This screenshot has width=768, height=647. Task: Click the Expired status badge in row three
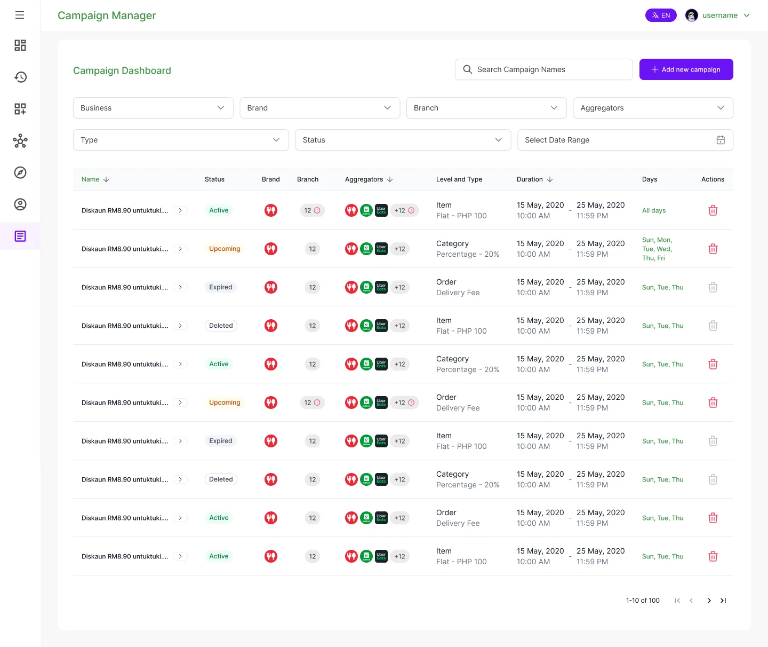coord(221,287)
